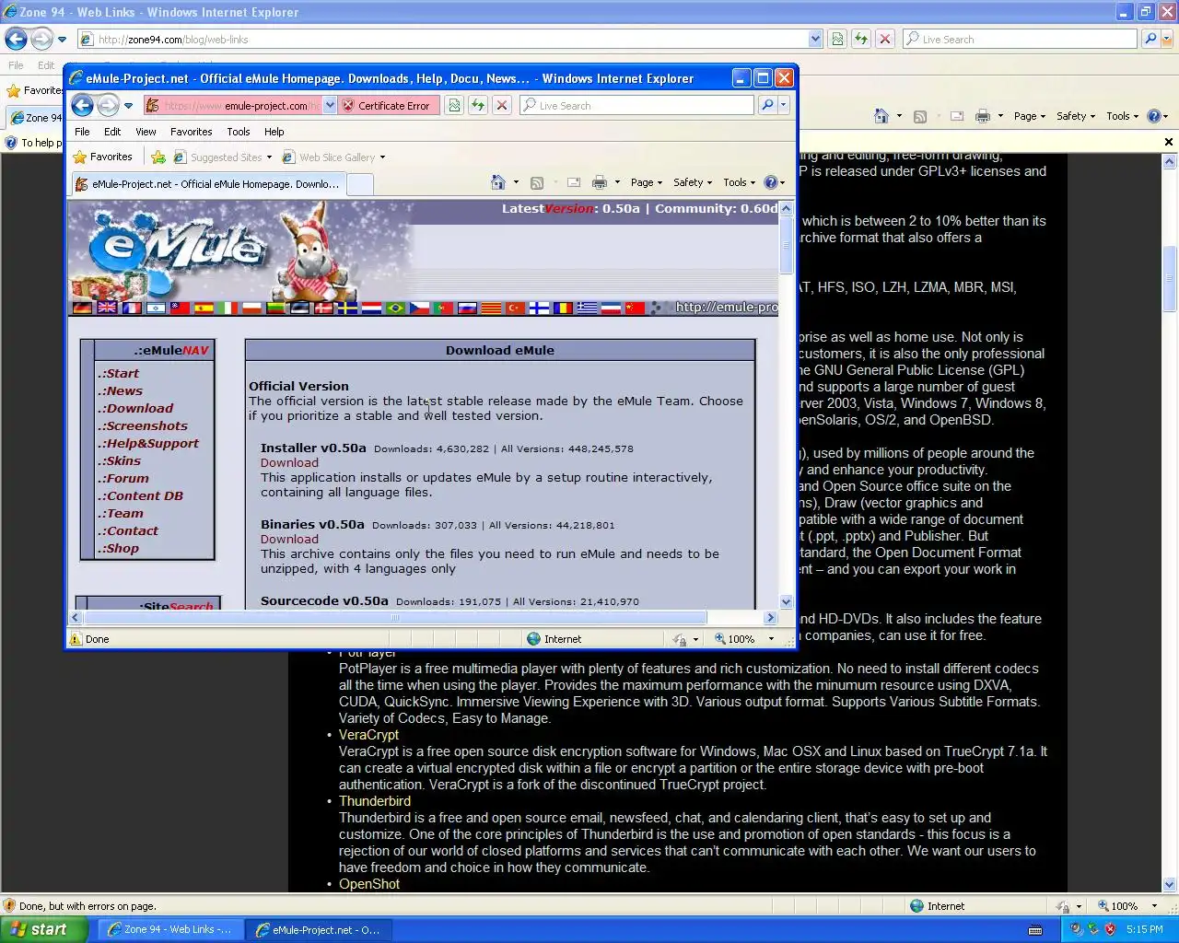
Task: Open Web Slice Gallery dropdown
Action: 333,157
